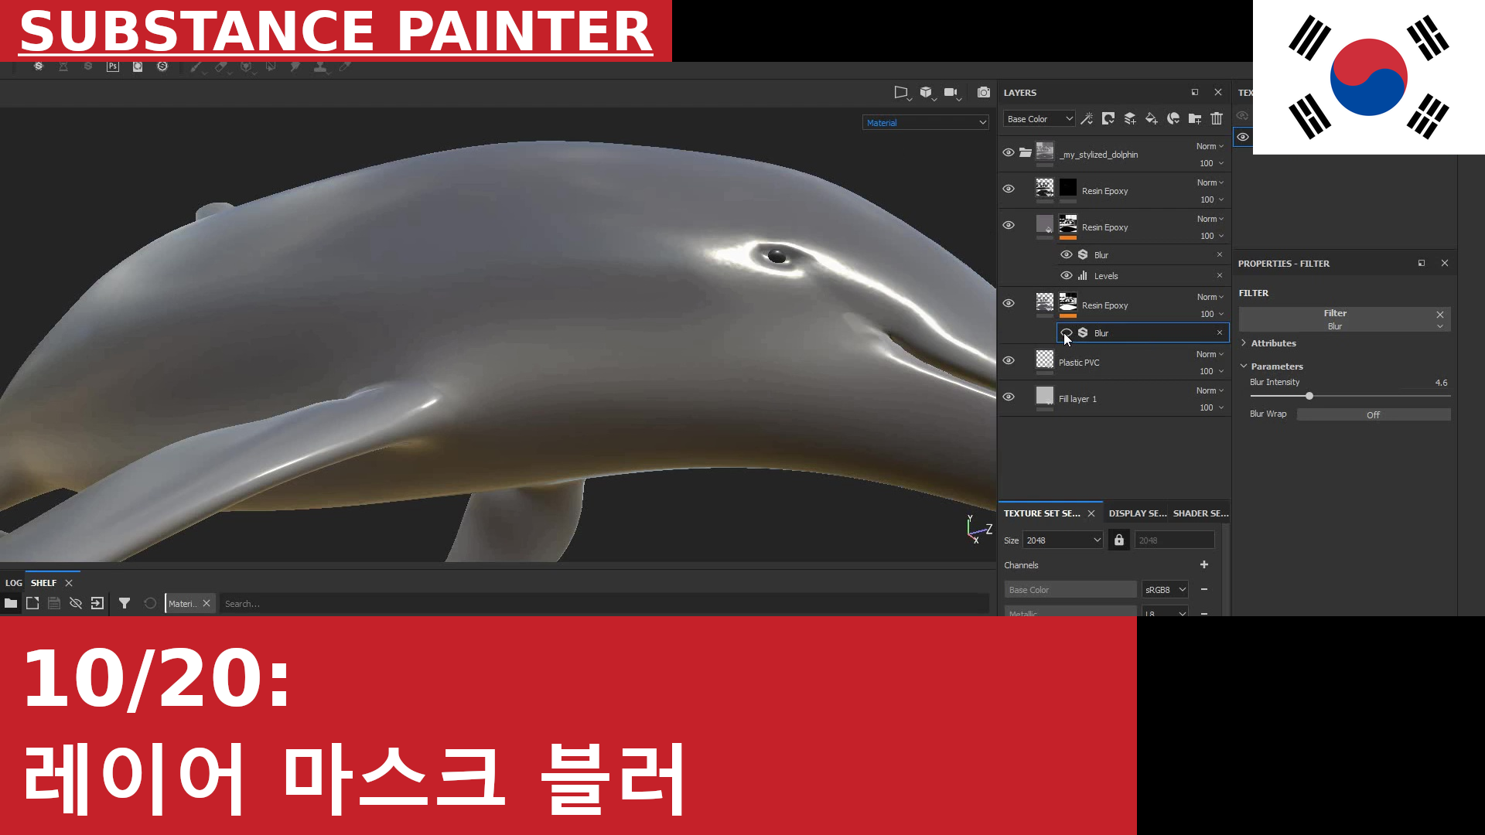Click the Filter Blur selector button
Screen dimensions: 1485x835
point(1344,319)
